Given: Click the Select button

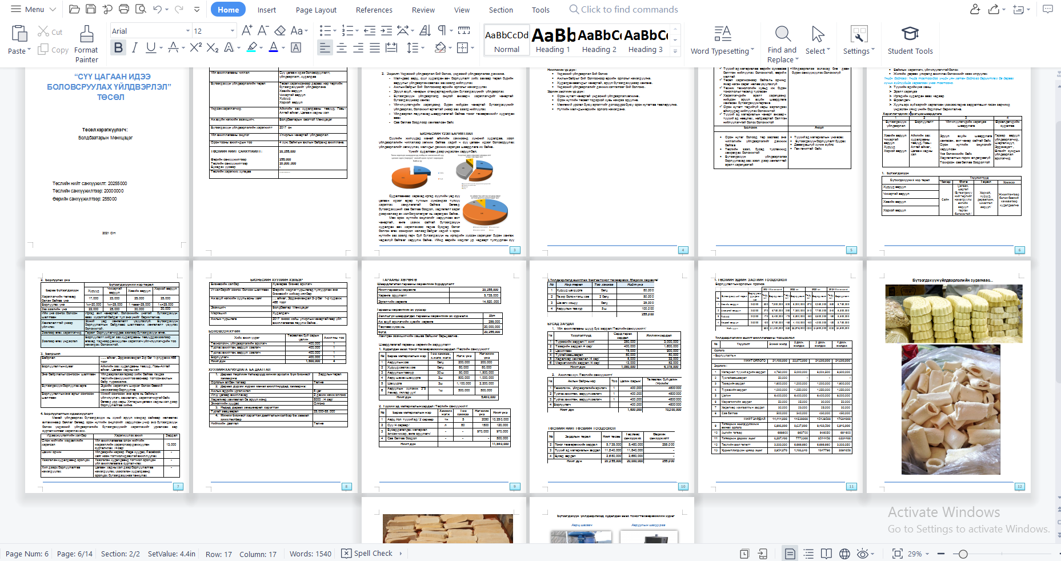Looking at the screenshot, I should pos(818,40).
